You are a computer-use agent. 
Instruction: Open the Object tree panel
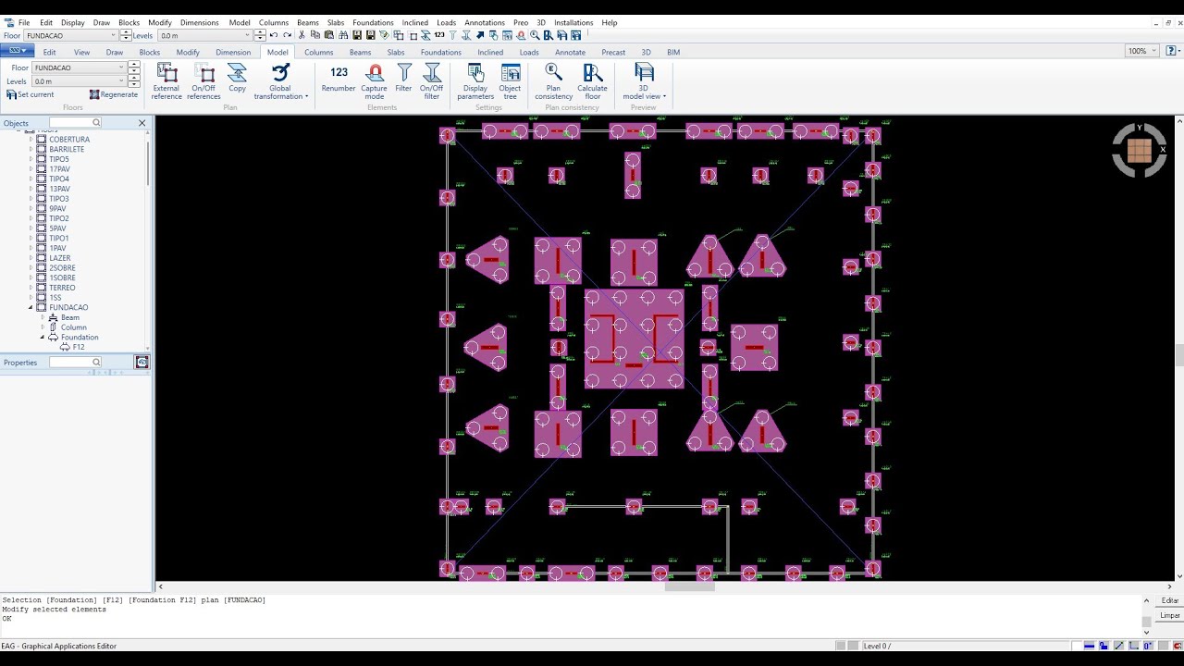tap(511, 81)
